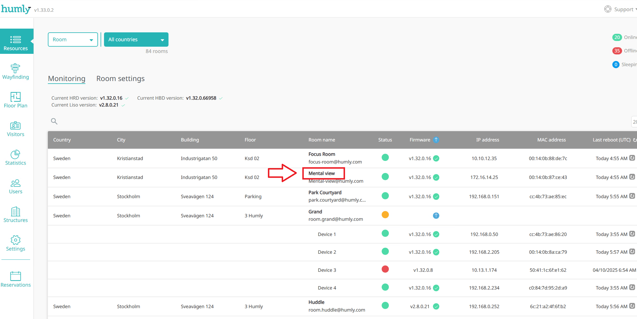Click the Status column header
The image size is (637, 319).
pos(385,140)
